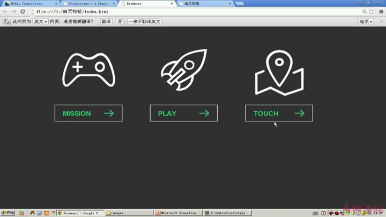Click the keyboard icon in system tray
Image resolution: width=386 pixels, height=217 pixels.
click(x=315, y=213)
